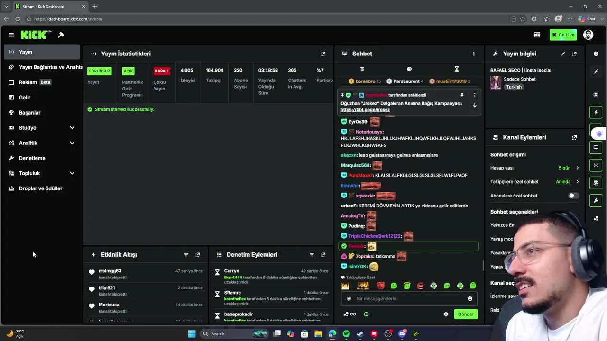Image resolution: width=607 pixels, height=341 pixels.
Task: Click moderator name ilker4444 in Denetim Eylemleri
Action: pos(233,278)
